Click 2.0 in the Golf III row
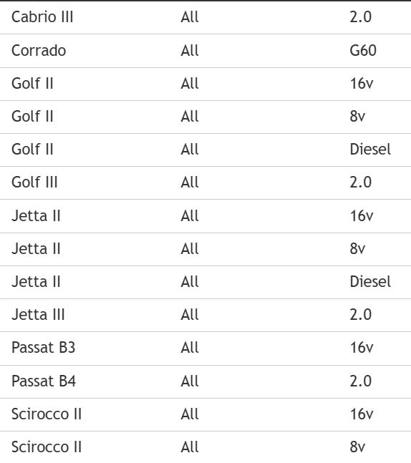This screenshot has width=411, height=463. (x=360, y=182)
